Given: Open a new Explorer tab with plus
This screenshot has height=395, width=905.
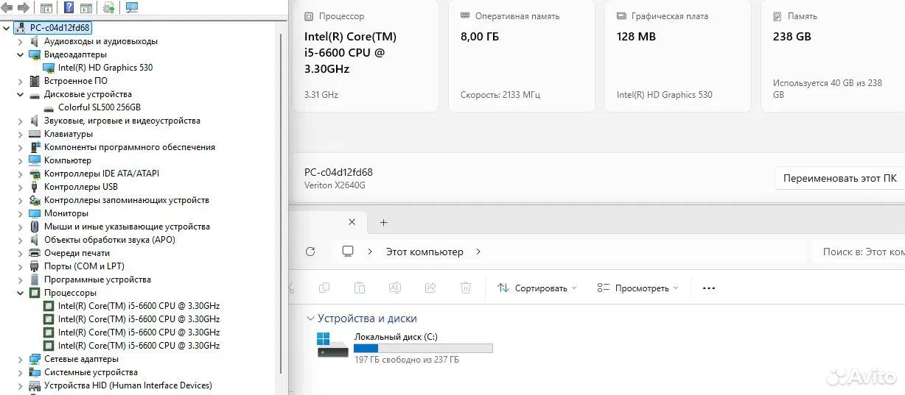Looking at the screenshot, I should click(x=383, y=222).
